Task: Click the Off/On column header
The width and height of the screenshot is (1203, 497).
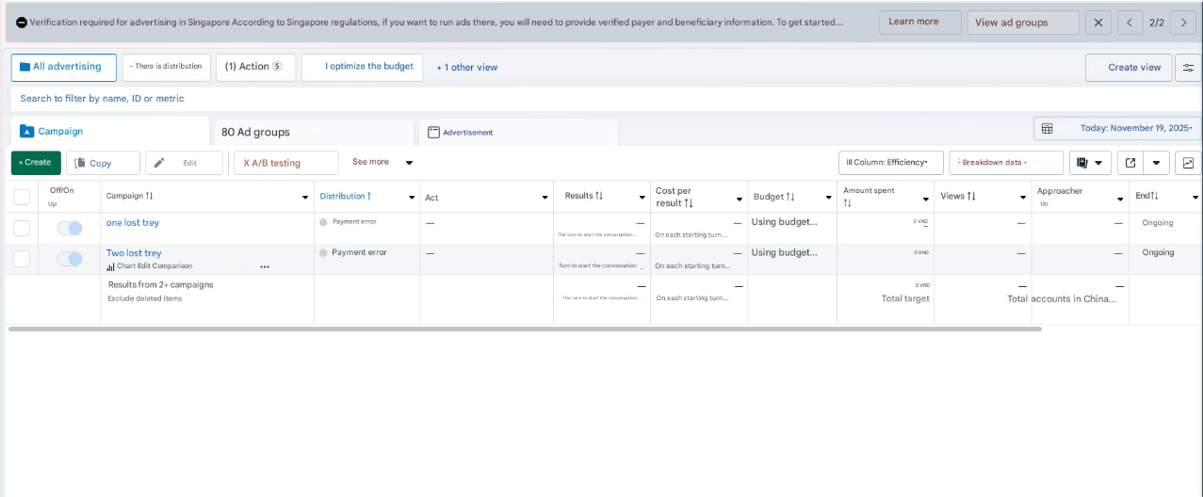Action: (x=61, y=190)
